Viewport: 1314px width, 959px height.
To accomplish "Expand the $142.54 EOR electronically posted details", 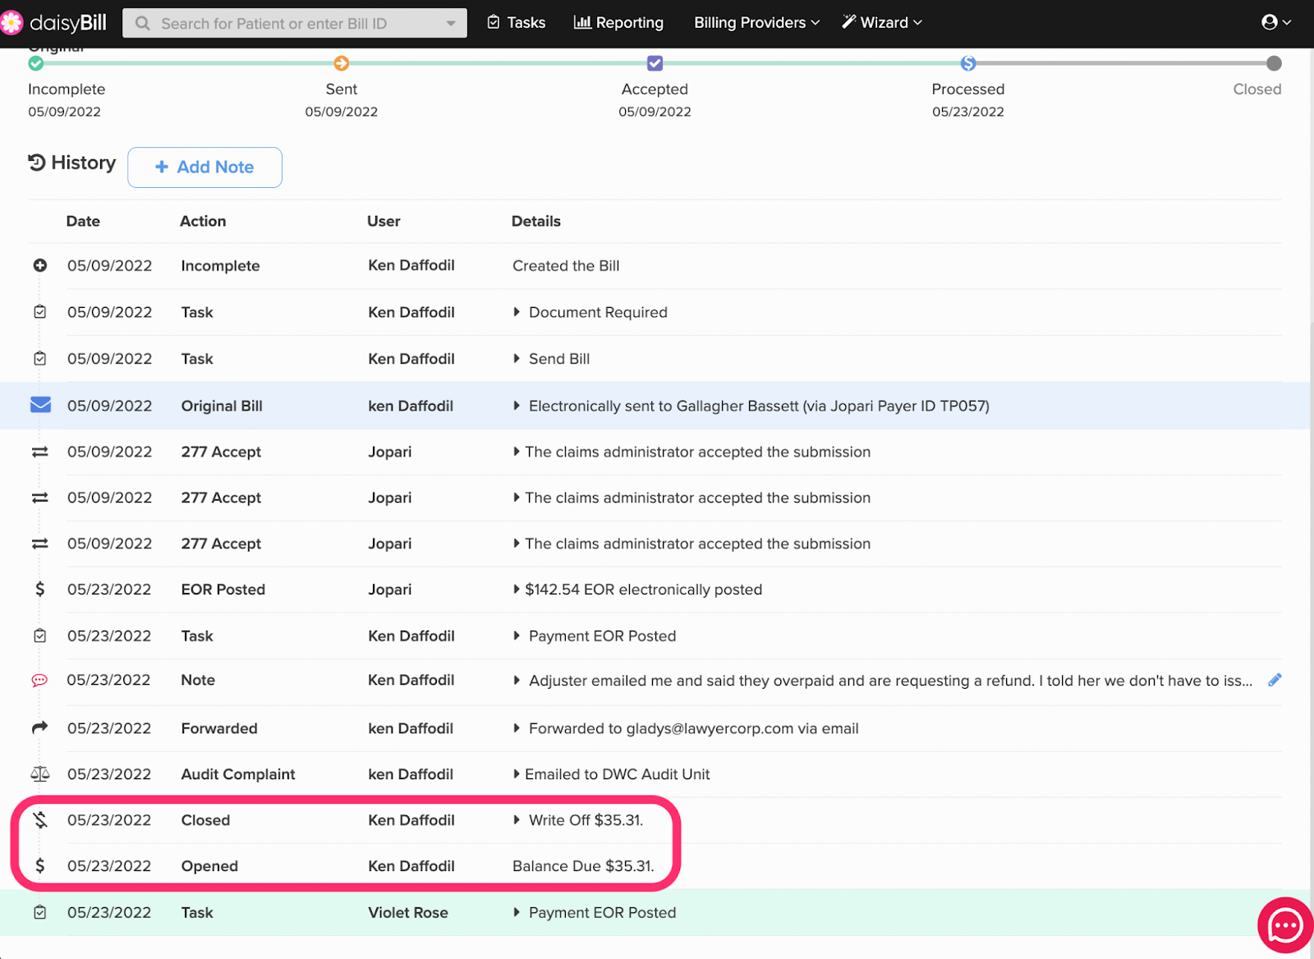I will [517, 590].
